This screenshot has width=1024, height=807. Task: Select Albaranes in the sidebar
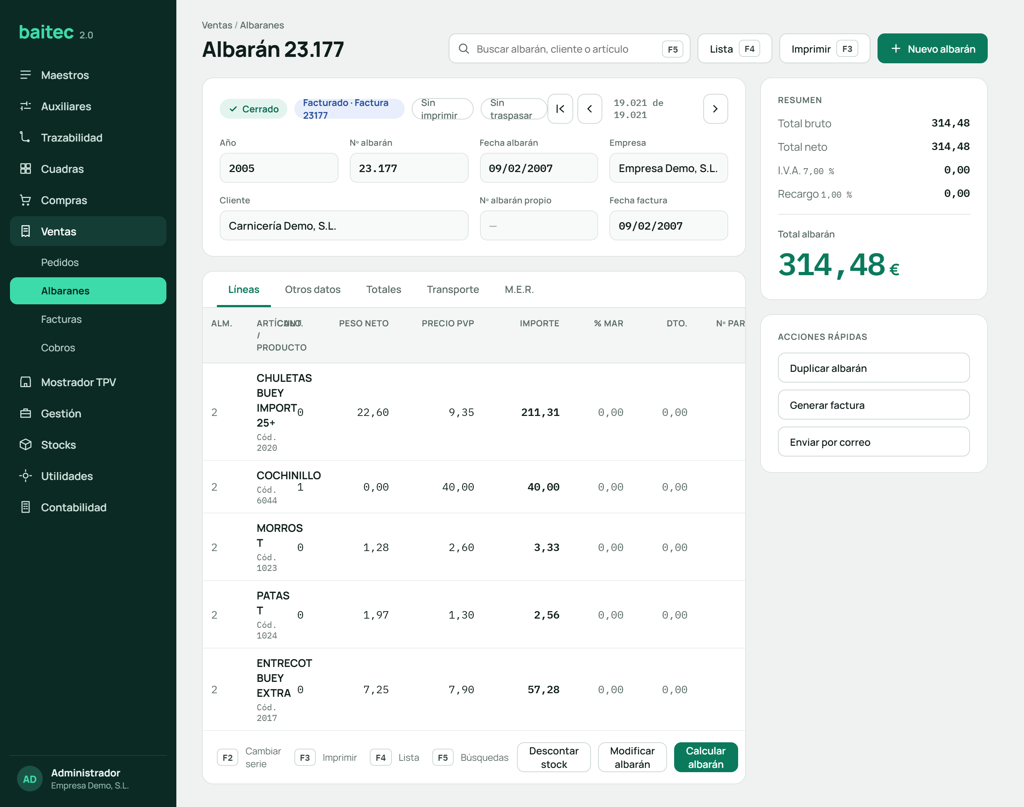pos(88,290)
